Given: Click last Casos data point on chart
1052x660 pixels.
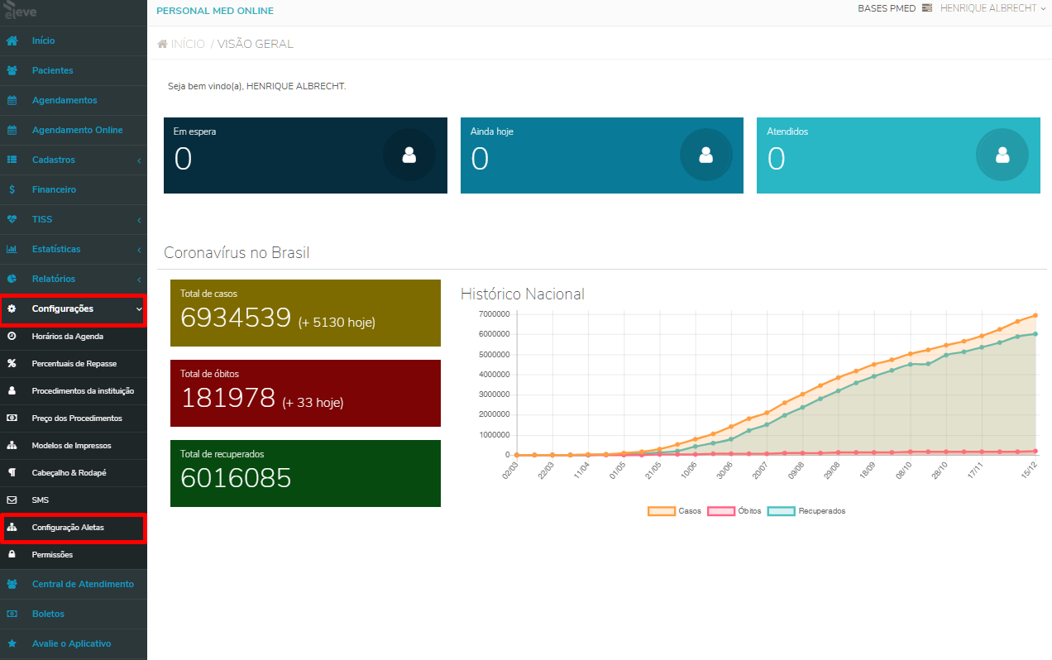Looking at the screenshot, I should click(1035, 315).
